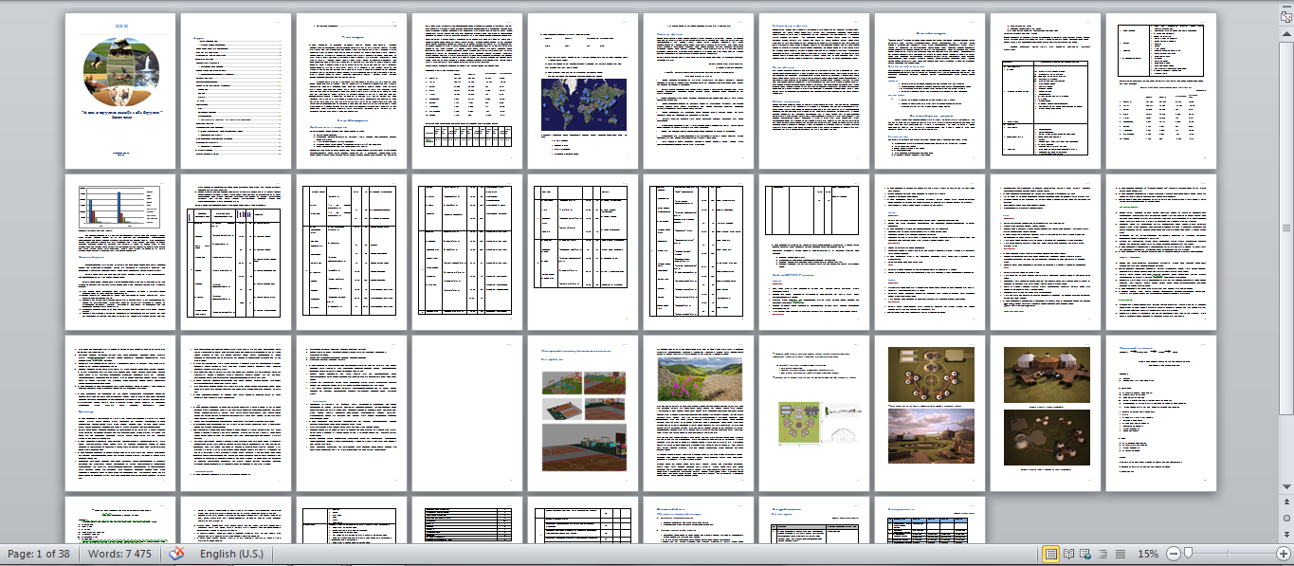
Task: Switch to Full Screen Reading view
Action: pos(1069,554)
